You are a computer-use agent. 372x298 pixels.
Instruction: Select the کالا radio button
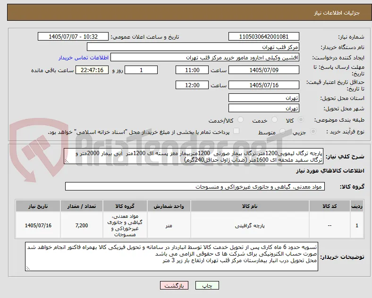(x=301, y=120)
